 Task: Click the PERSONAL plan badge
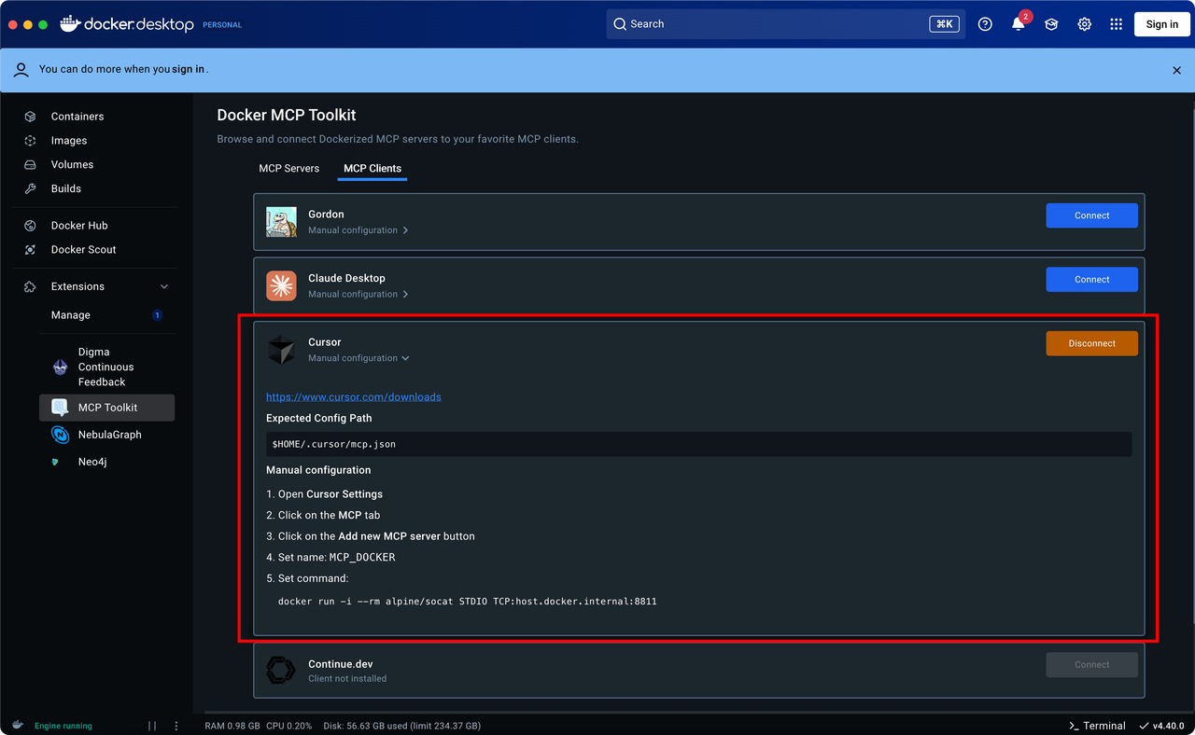[222, 25]
